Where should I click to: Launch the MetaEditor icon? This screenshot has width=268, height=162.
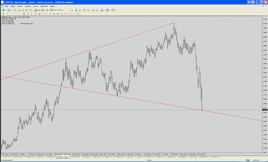[x=47, y=10]
